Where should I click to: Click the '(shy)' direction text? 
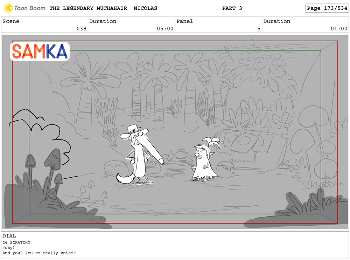[9, 248]
